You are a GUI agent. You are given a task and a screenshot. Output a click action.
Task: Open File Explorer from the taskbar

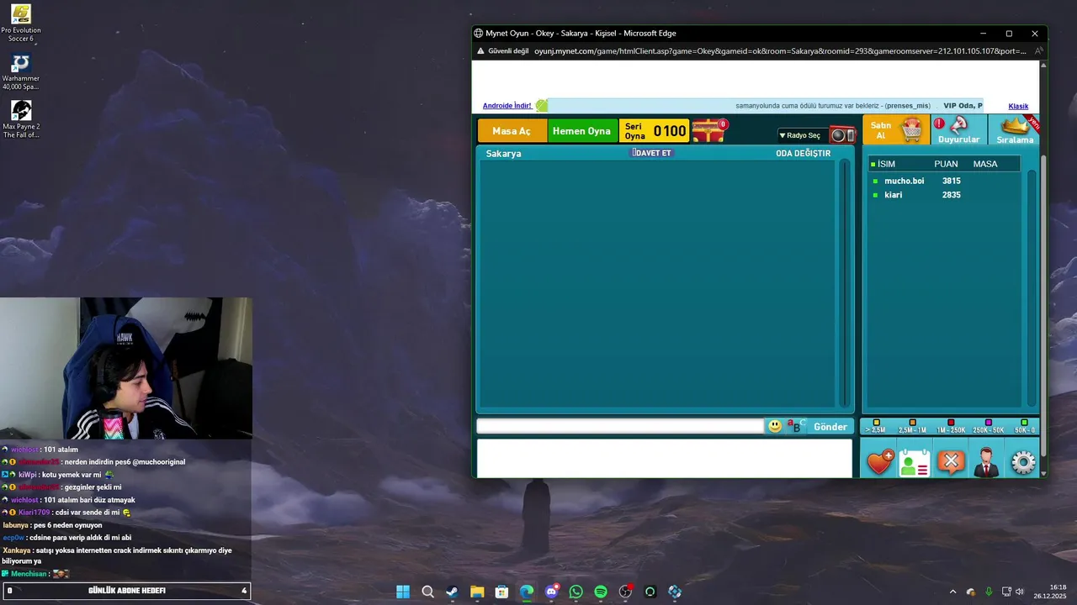(477, 592)
